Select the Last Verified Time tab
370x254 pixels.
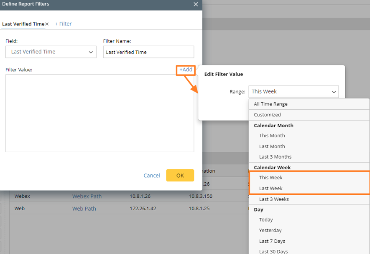pos(23,24)
